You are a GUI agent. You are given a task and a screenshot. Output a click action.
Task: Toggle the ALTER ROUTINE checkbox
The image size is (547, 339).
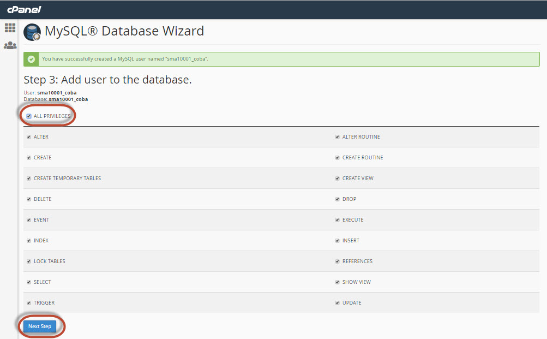[338, 137]
